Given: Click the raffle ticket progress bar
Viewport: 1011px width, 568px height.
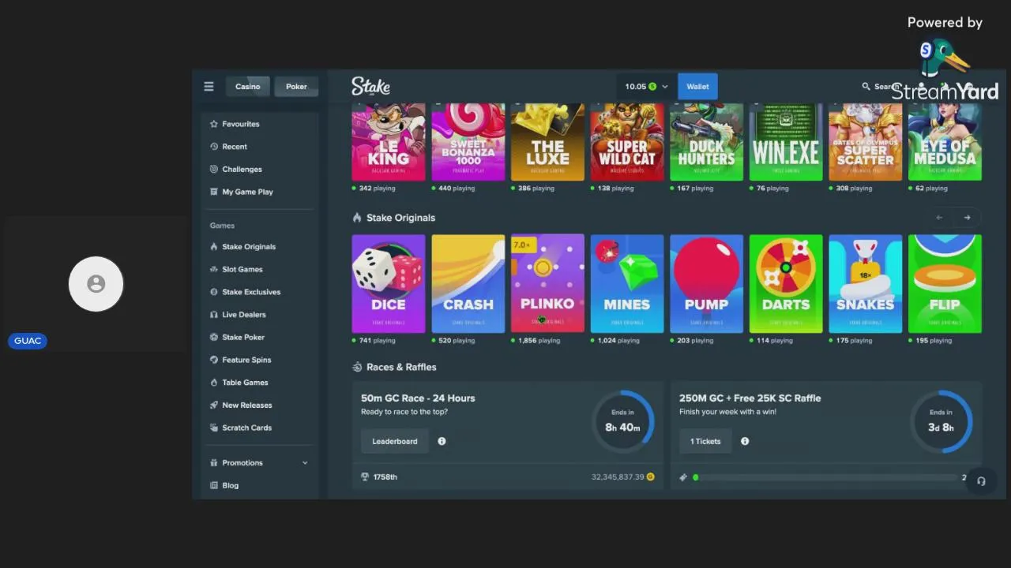Looking at the screenshot, I should pyautogui.click(x=826, y=477).
